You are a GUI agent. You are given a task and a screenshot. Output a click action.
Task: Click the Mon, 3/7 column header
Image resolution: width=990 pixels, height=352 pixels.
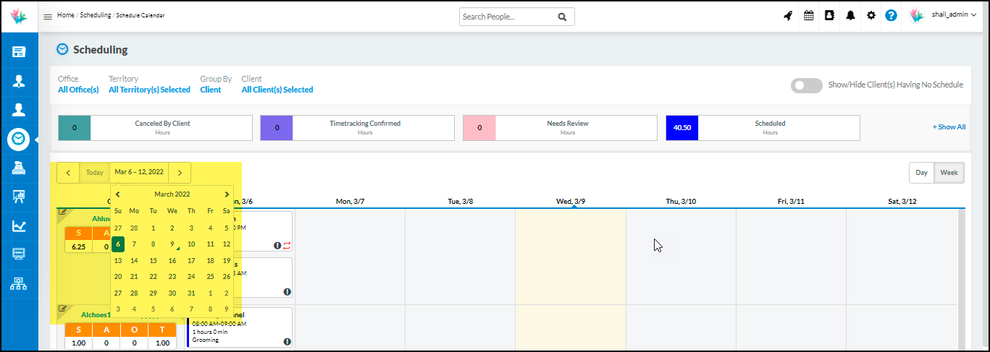point(350,201)
